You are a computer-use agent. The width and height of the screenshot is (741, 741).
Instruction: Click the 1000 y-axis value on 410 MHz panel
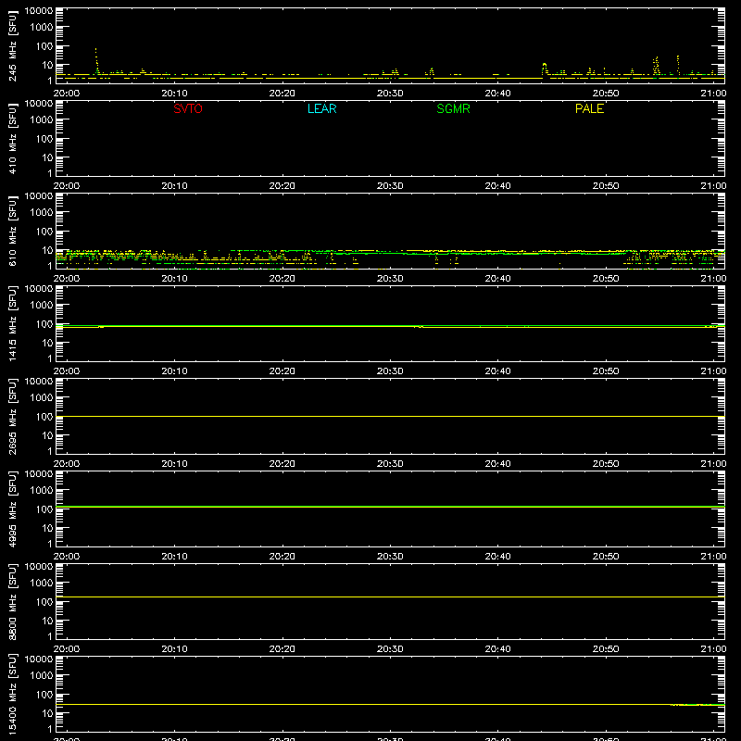[42, 120]
